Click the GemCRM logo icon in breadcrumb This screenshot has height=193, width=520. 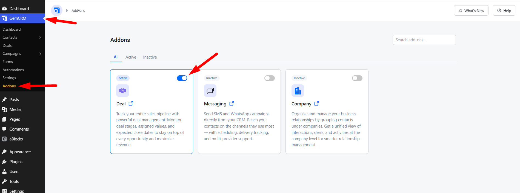[57, 10]
